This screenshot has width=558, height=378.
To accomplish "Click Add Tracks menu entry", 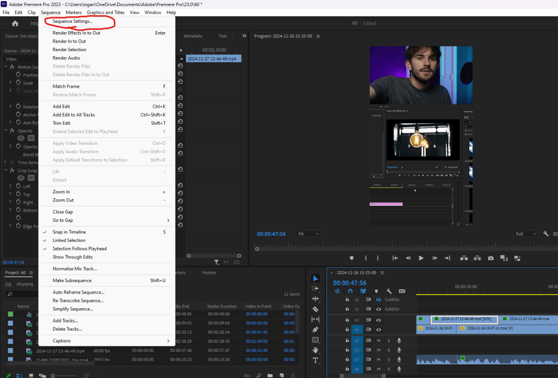I will click(x=65, y=321).
